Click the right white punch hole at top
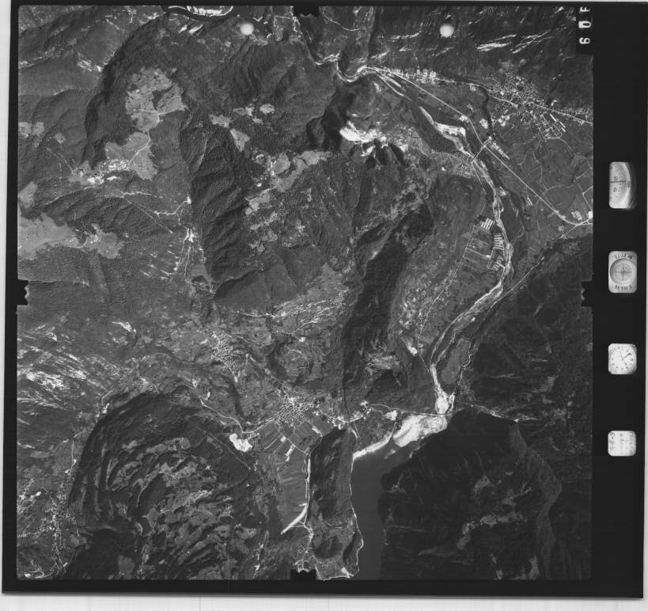 [x=446, y=30]
